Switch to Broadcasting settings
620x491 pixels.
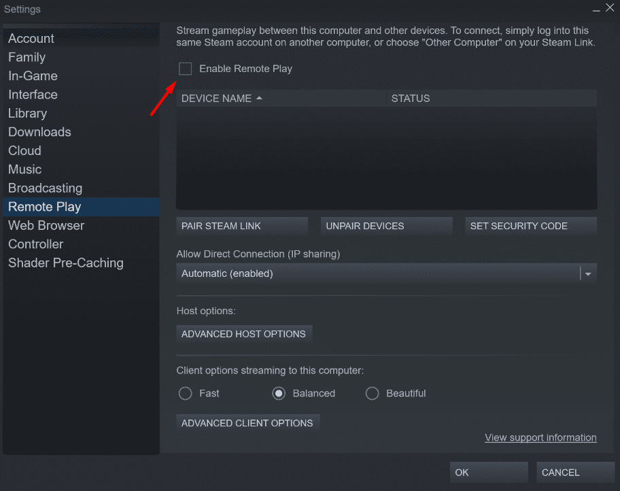point(81,188)
